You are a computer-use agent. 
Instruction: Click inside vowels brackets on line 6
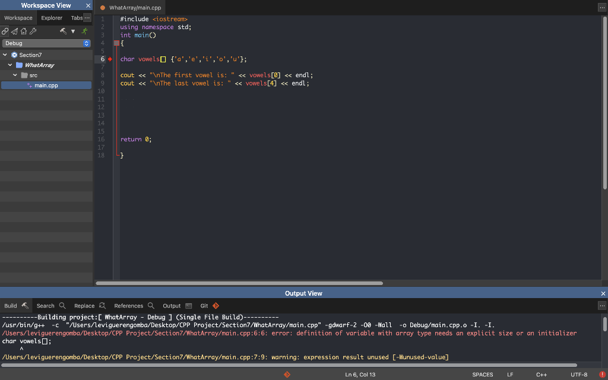coord(163,59)
